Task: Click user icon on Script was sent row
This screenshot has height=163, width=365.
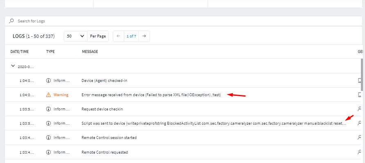Action: tap(360, 123)
